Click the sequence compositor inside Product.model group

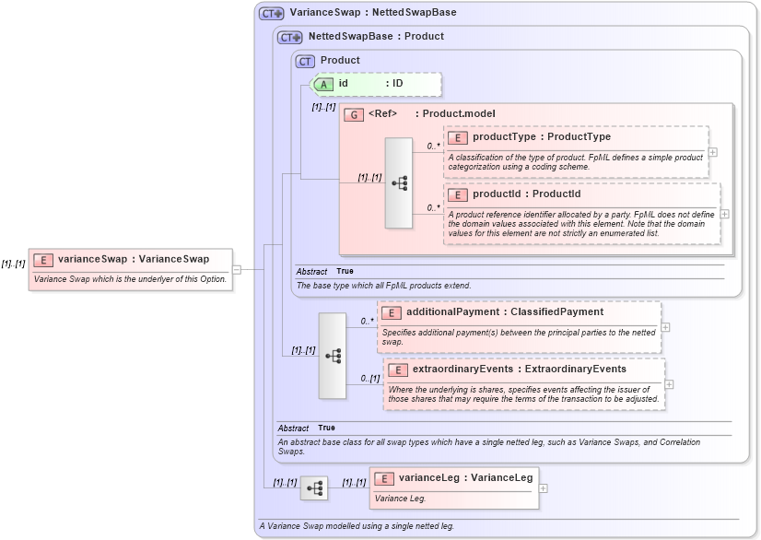[400, 182]
